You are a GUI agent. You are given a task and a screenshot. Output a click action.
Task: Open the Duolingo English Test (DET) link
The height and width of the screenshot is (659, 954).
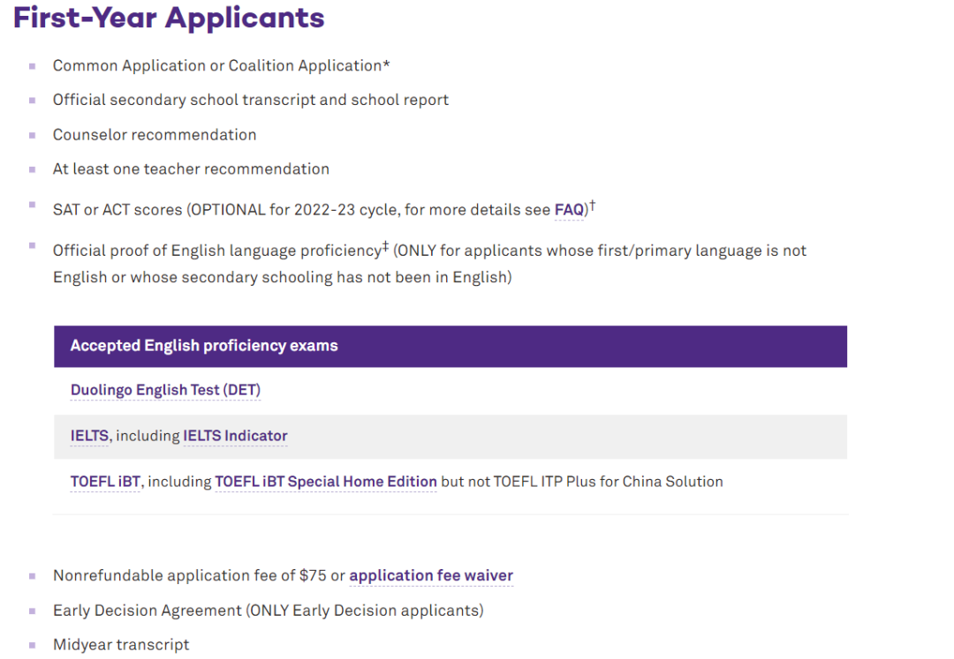(x=165, y=390)
